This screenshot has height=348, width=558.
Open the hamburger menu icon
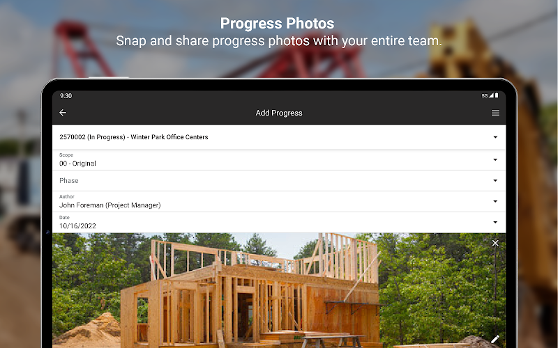(495, 113)
